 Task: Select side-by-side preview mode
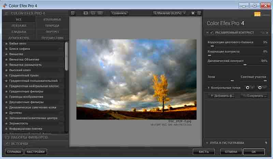[100, 13]
